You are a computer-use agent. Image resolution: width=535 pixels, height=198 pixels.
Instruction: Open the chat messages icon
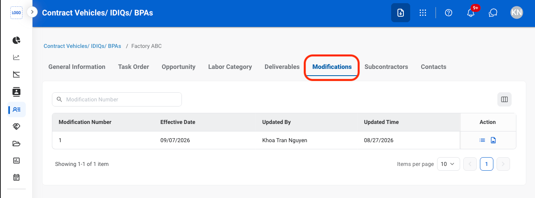point(493,13)
